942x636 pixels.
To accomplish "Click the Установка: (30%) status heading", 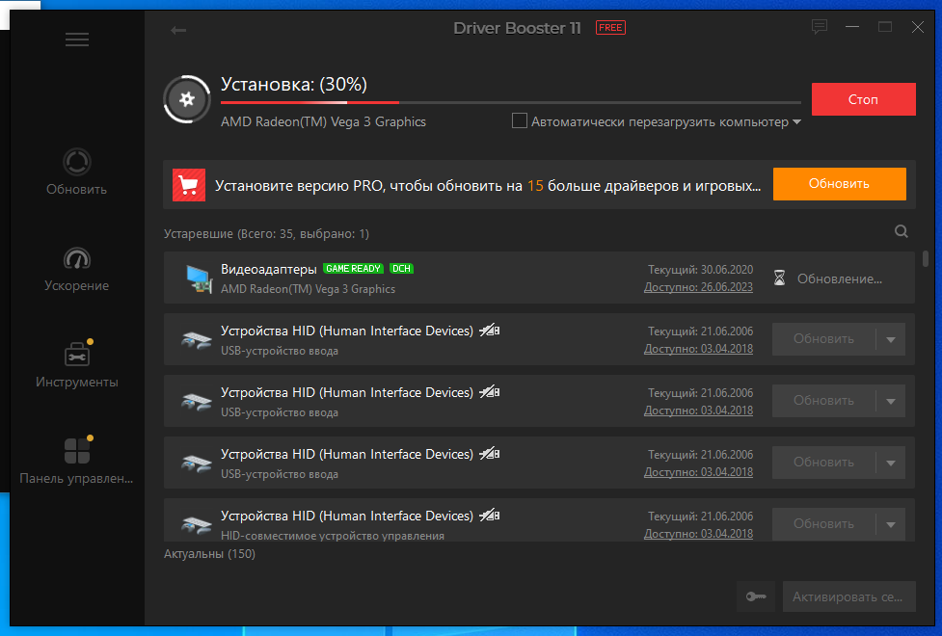I will click(x=294, y=84).
